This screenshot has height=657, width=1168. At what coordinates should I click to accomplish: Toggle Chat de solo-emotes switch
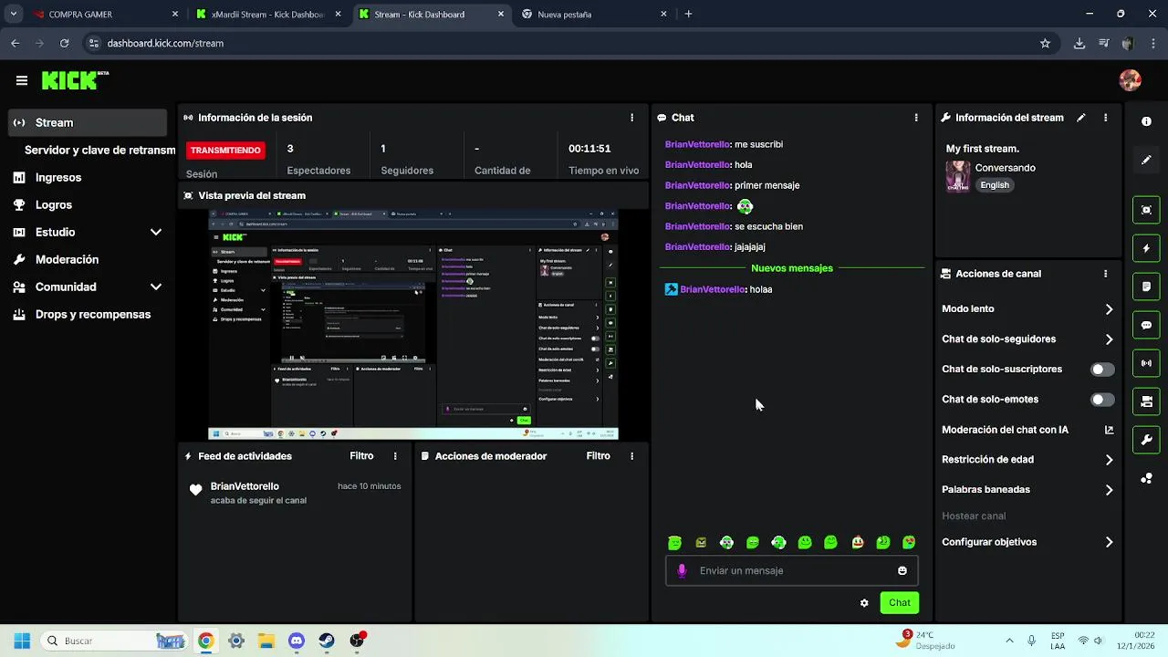[x=1102, y=400]
